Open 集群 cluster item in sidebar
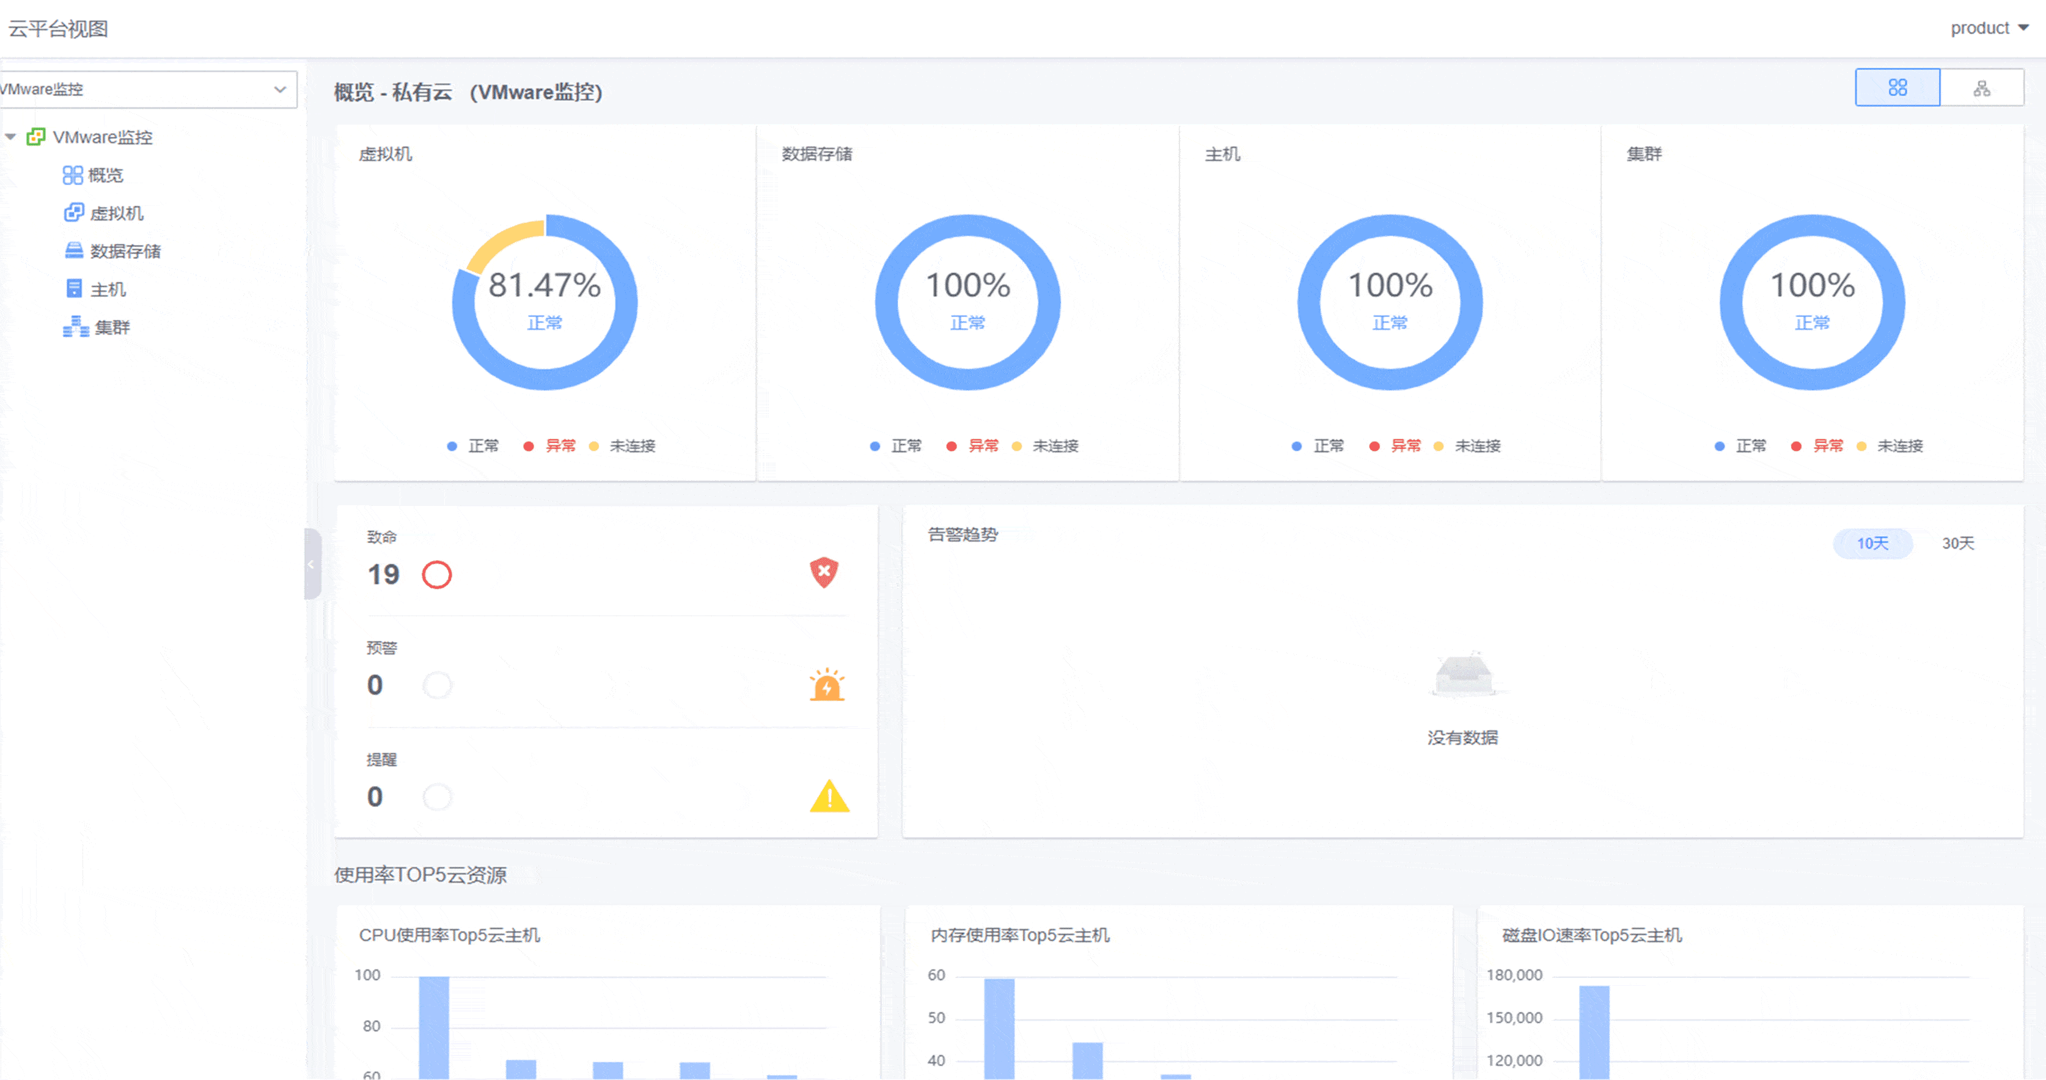This screenshot has height=1080, width=2046. pyautogui.click(x=111, y=327)
